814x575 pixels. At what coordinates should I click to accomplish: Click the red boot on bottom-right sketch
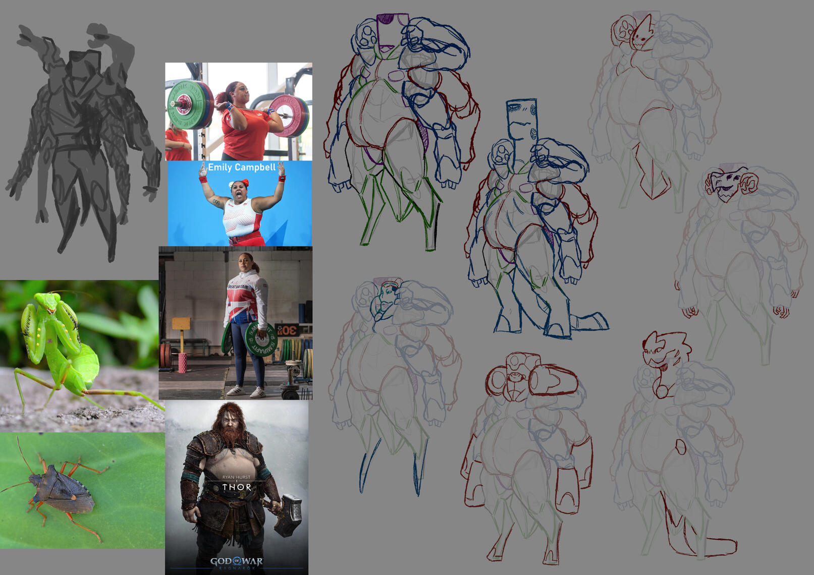click(x=701, y=542)
